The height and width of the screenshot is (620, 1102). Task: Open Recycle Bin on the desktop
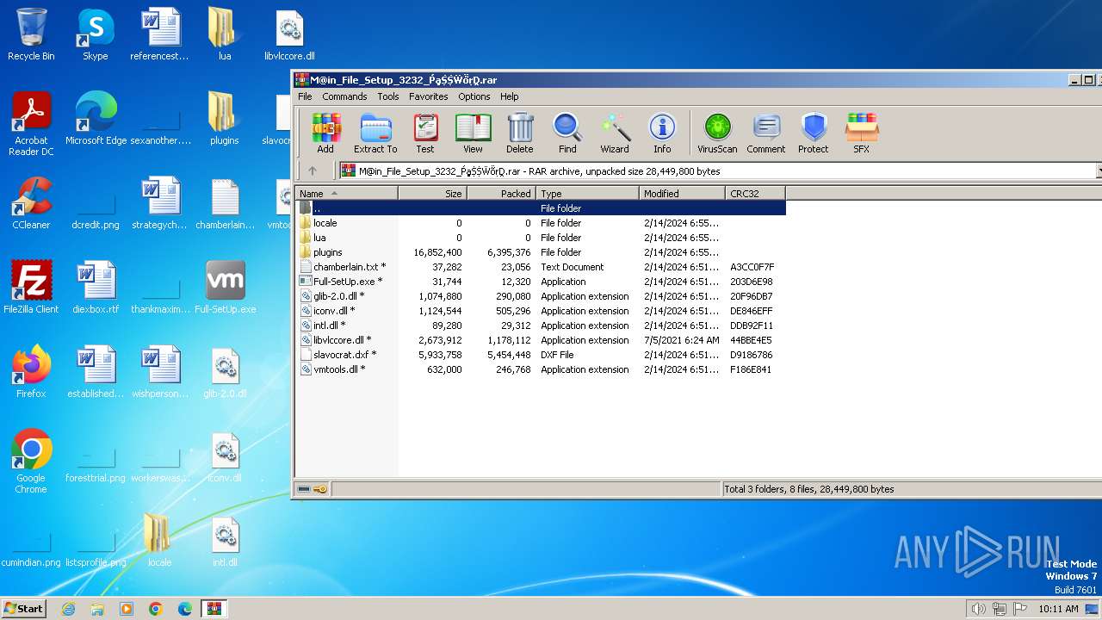click(x=31, y=35)
